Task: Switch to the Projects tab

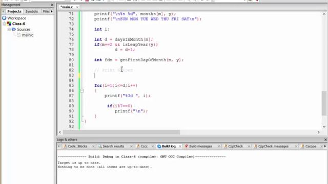Action: click(x=14, y=11)
